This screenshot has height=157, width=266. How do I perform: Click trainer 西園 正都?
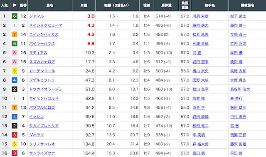tap(238, 135)
